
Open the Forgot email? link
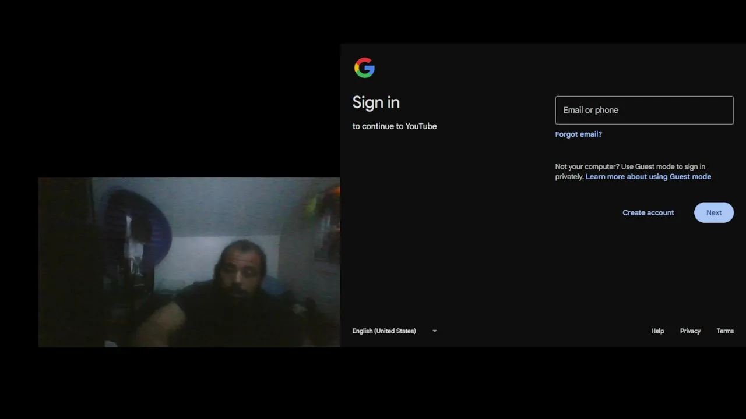tap(578, 134)
